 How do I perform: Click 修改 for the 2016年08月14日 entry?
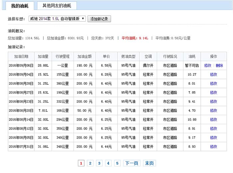[x=213, y=120]
